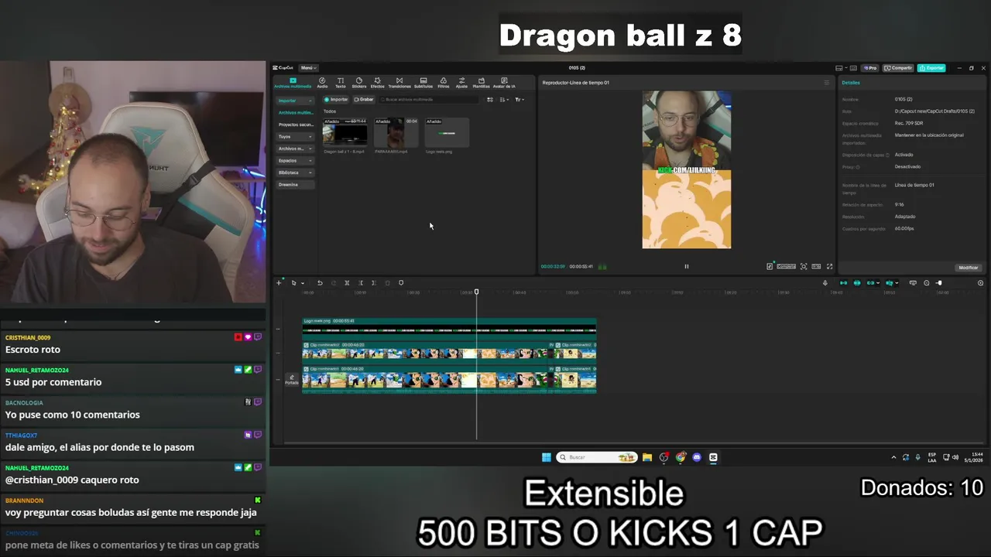
Task: Click the Completa quality button in the player
Action: [x=786, y=267]
